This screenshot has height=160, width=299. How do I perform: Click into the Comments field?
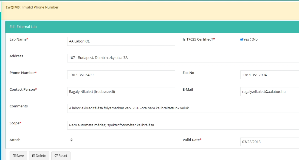click(x=183, y=108)
